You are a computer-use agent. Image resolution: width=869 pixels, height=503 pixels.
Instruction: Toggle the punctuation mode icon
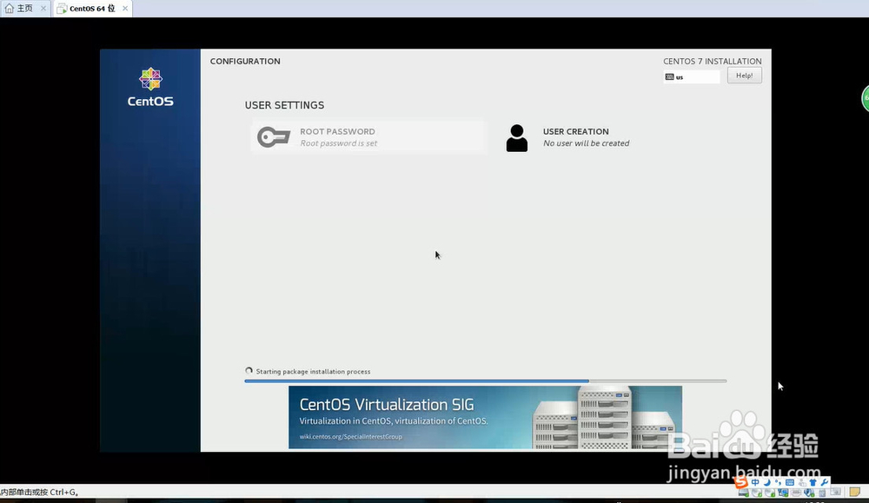778,482
